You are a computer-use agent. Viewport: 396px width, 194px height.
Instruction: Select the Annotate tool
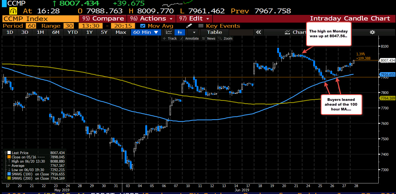(x=190, y=38)
